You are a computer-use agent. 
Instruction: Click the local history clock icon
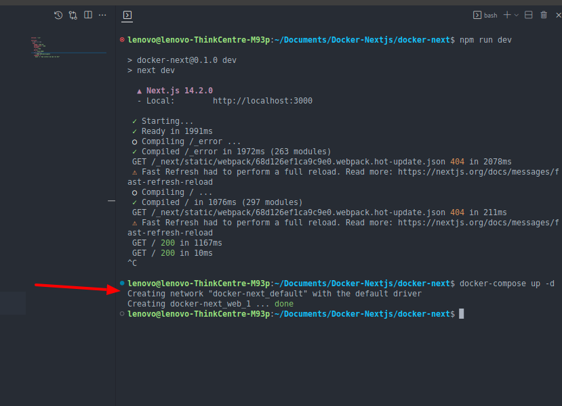58,14
